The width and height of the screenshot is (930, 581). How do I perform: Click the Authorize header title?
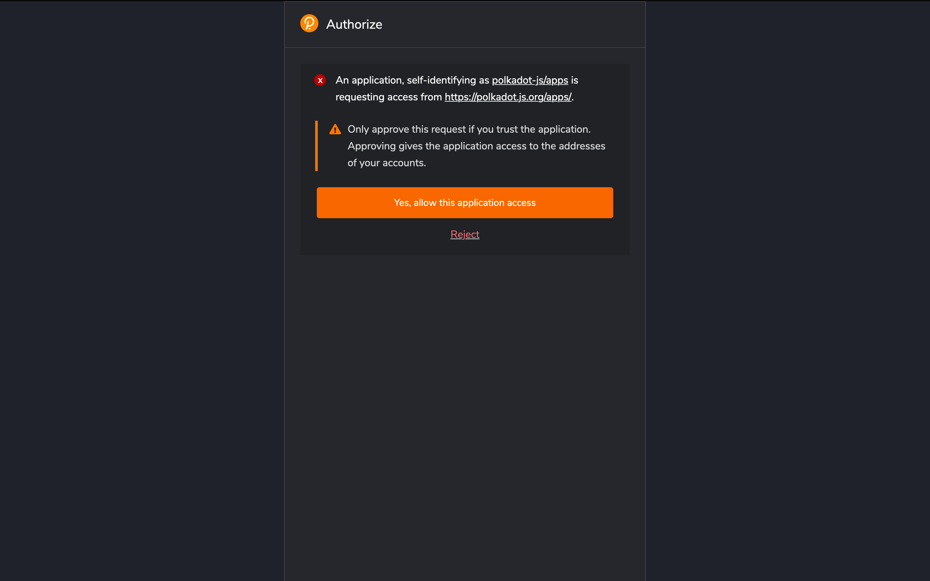[354, 25]
